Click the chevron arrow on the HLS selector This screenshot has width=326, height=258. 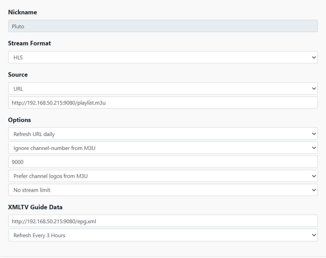(x=314, y=57)
